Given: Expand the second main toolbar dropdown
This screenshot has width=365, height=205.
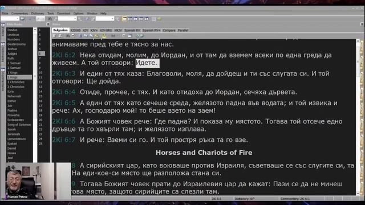Looking at the screenshot, I should pos(75,19).
